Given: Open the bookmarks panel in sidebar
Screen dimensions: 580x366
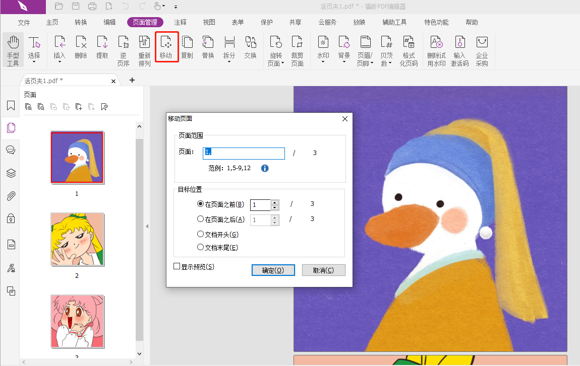Looking at the screenshot, I should (x=11, y=106).
